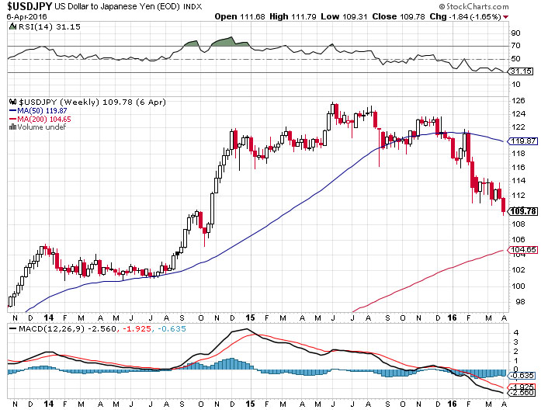Click the red down arrow after the change percent
Screen dimensions: 548x413
[506, 17]
